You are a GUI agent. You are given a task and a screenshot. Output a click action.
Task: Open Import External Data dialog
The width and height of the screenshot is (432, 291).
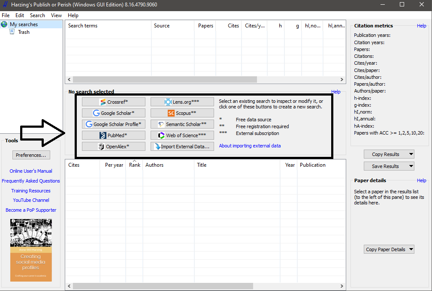coord(182,147)
